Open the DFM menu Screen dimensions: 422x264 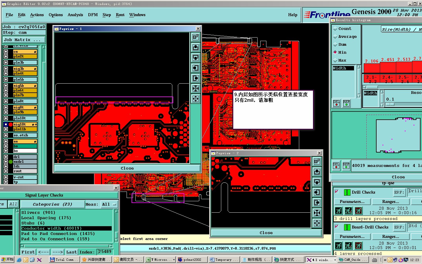click(x=93, y=15)
